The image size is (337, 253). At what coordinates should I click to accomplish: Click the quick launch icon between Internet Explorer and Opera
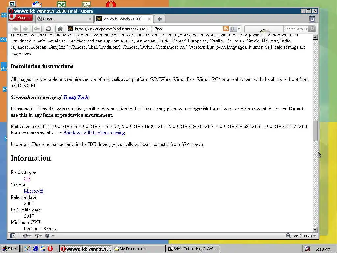(x=43, y=249)
